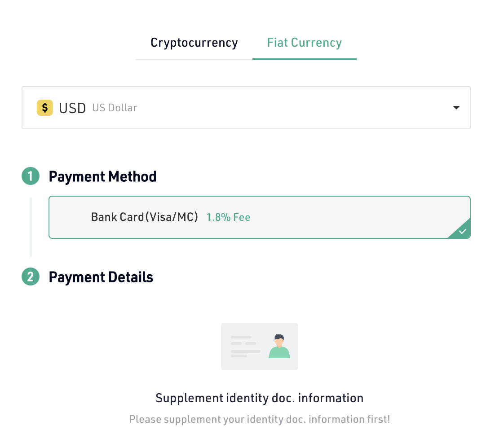This screenshot has height=439, width=504.
Task: Click Supplement identity doc. information text
Action: pyautogui.click(x=259, y=398)
